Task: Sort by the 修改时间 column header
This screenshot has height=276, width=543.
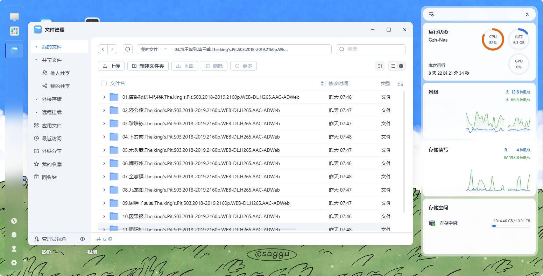Action: [x=338, y=83]
